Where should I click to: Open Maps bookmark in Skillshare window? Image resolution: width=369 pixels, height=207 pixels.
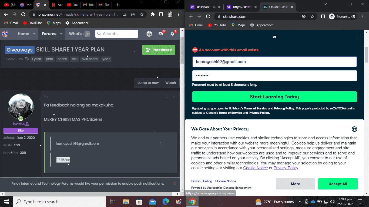tap(238, 25)
